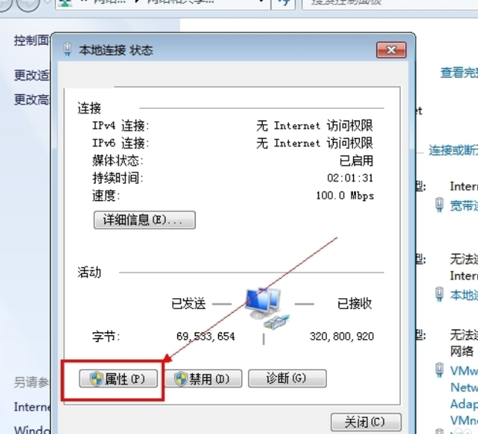This screenshot has width=478, height=434.
Task: Click the shield icon on the Properties button
Action: 96,378
